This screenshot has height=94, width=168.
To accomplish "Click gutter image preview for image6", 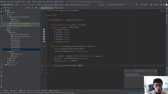I will (44, 42).
